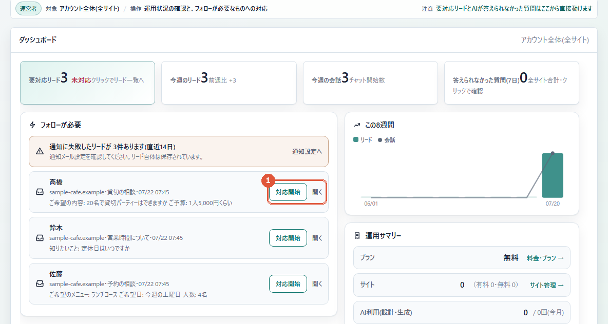The height and width of the screenshot is (324, 608).
Task: Open 鈴木 lead with 開く
Action: 317,238
